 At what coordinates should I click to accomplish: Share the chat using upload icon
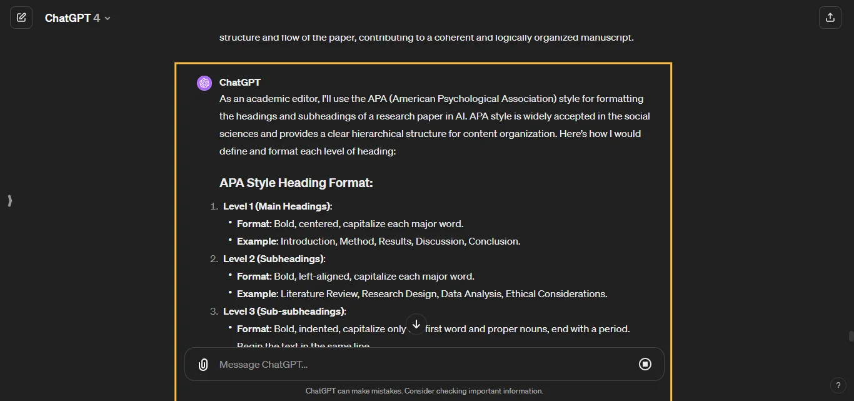[x=830, y=18]
